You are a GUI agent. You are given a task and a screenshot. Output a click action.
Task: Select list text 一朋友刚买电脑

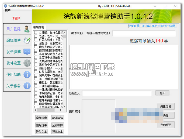[x=51, y=86]
